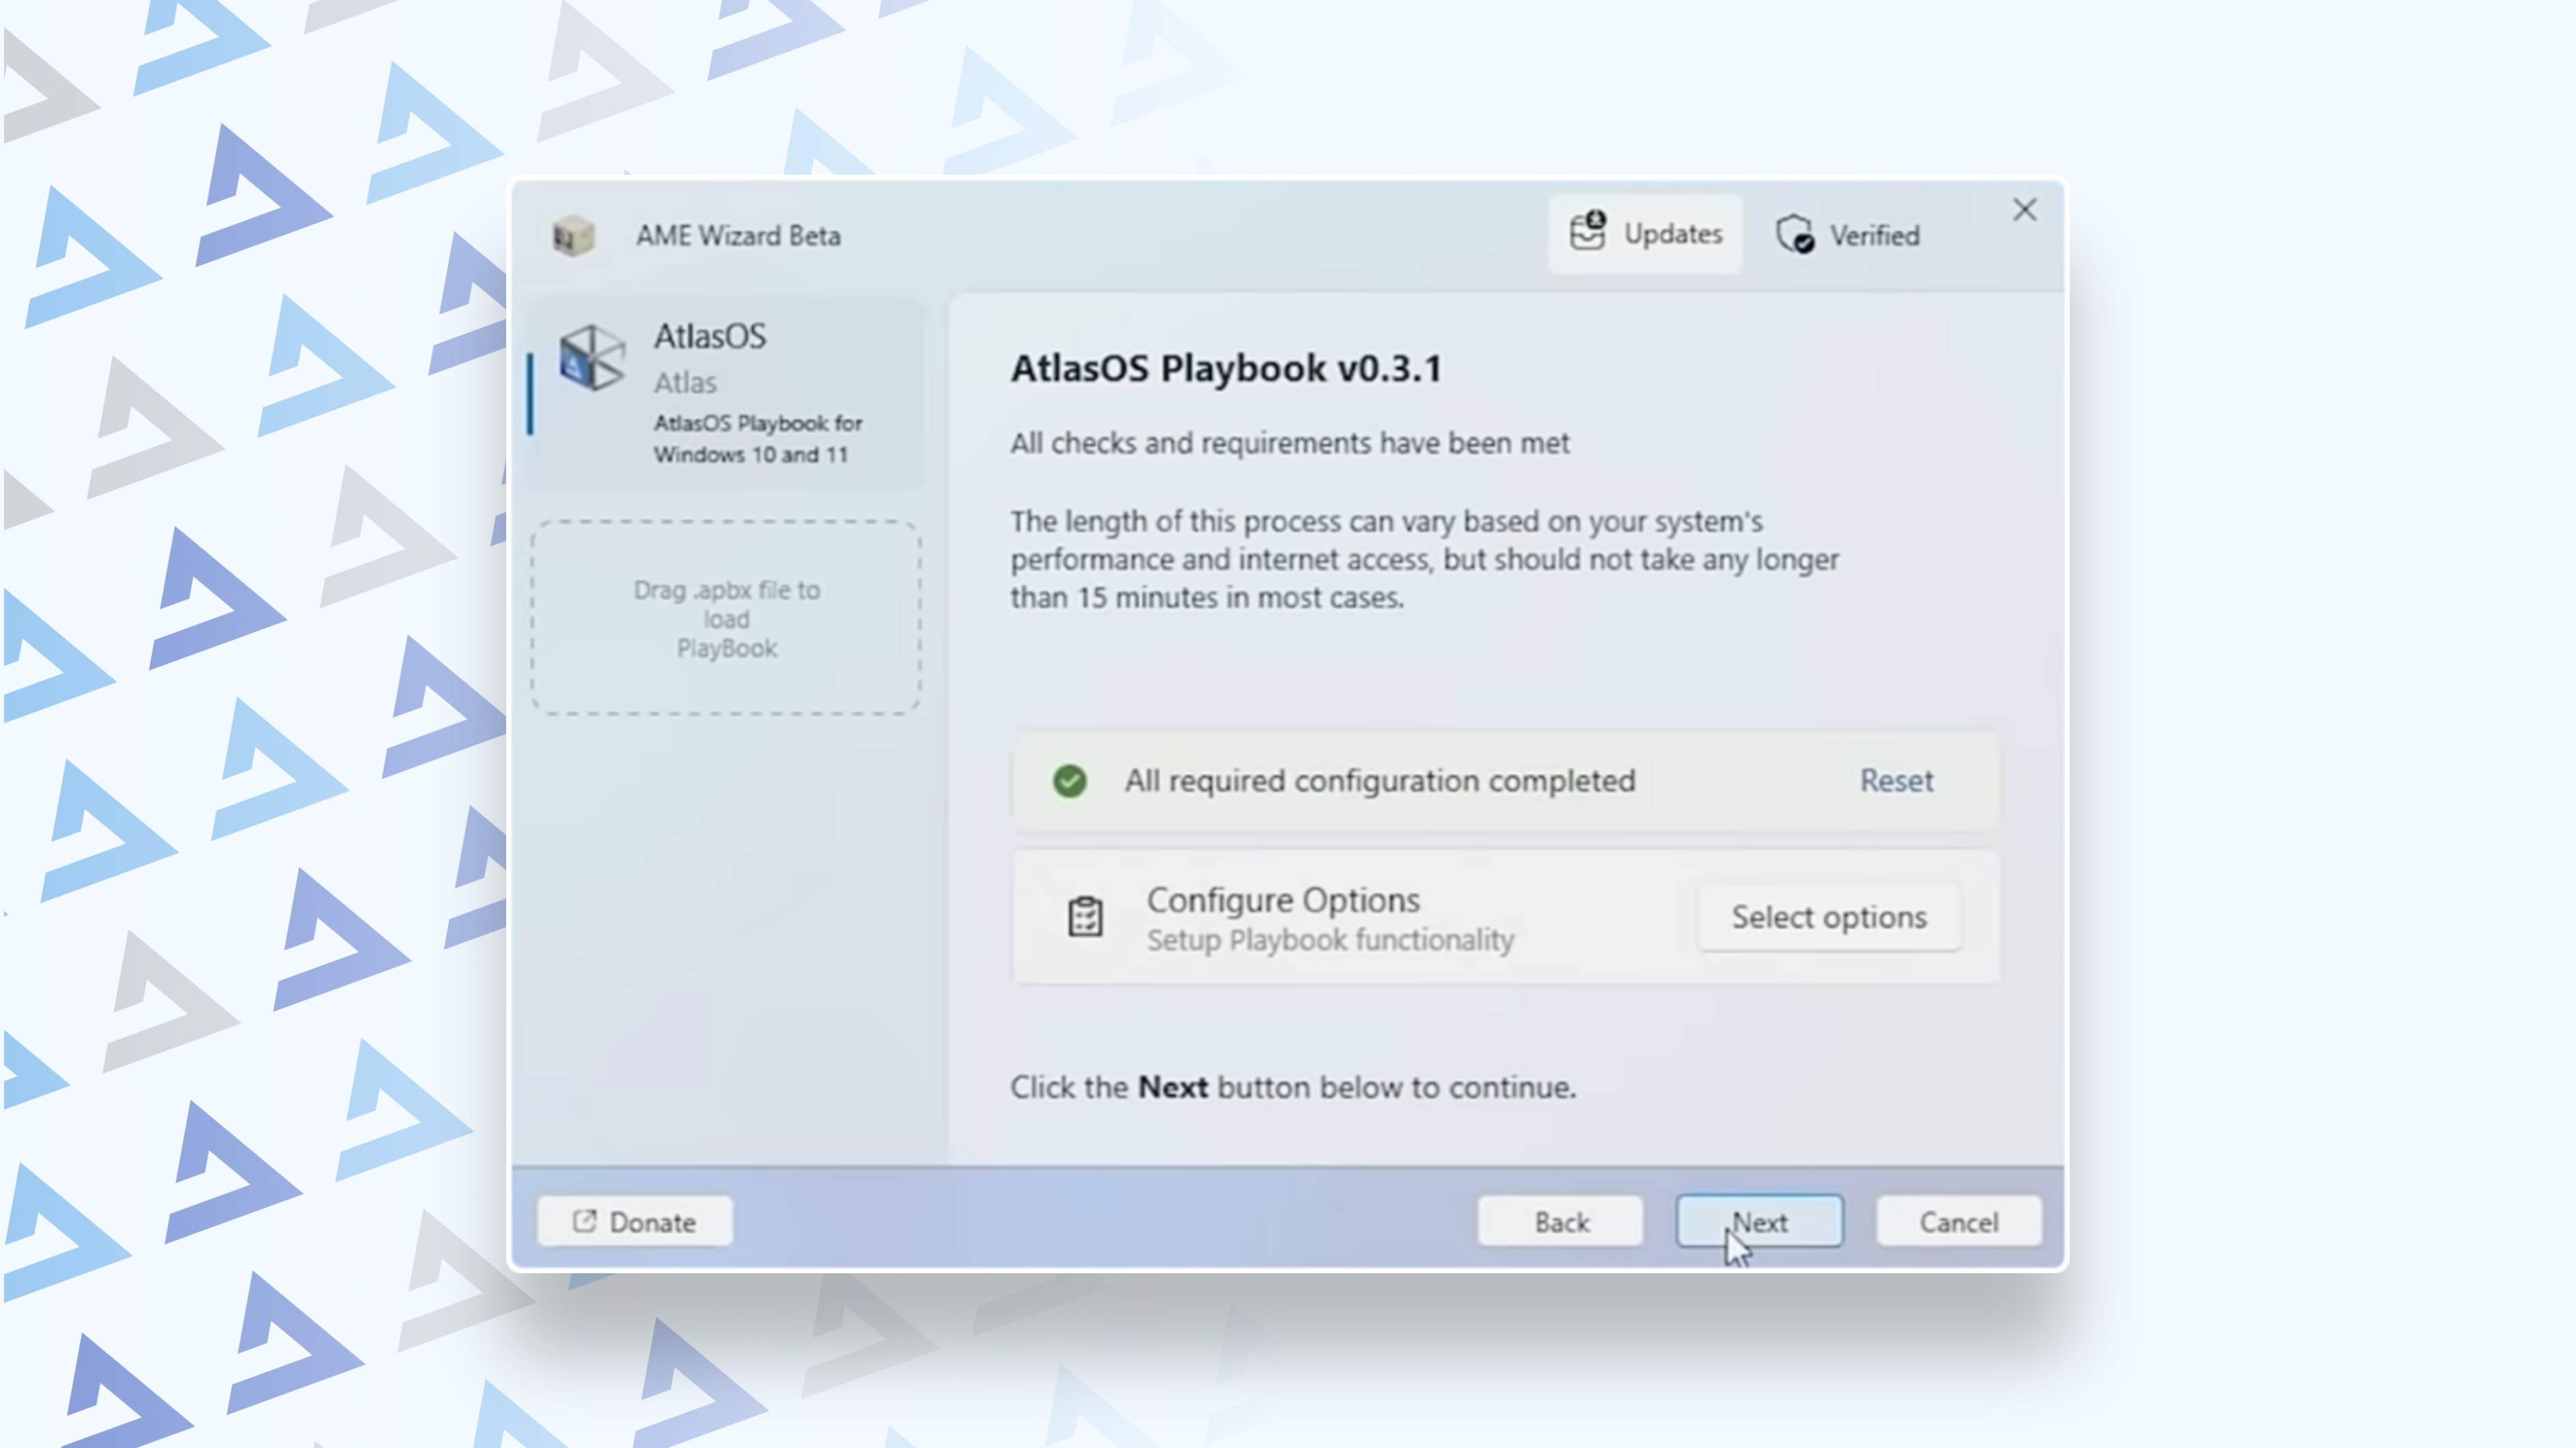Click the Verified shield icon

click(1795, 236)
